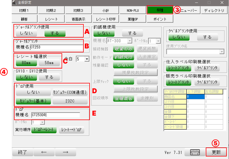Switch to the レシート印字 tab

point(106,19)
